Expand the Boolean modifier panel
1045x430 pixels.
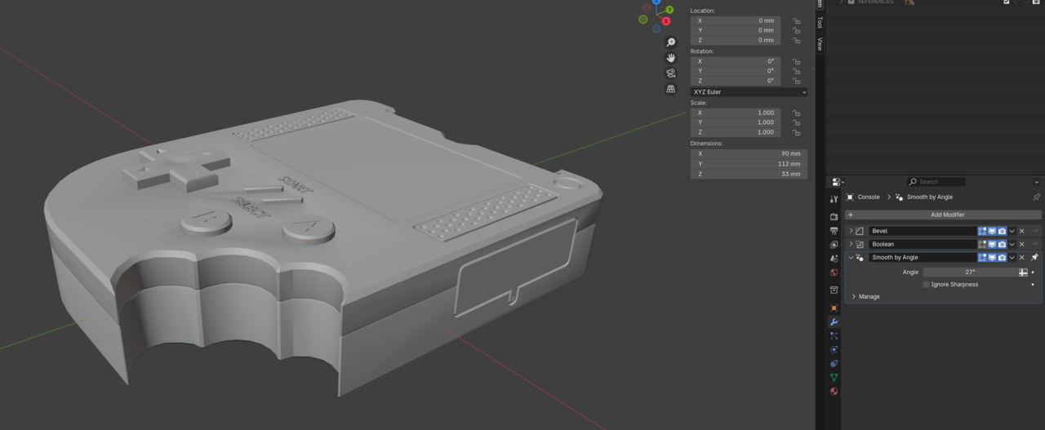[x=851, y=244]
